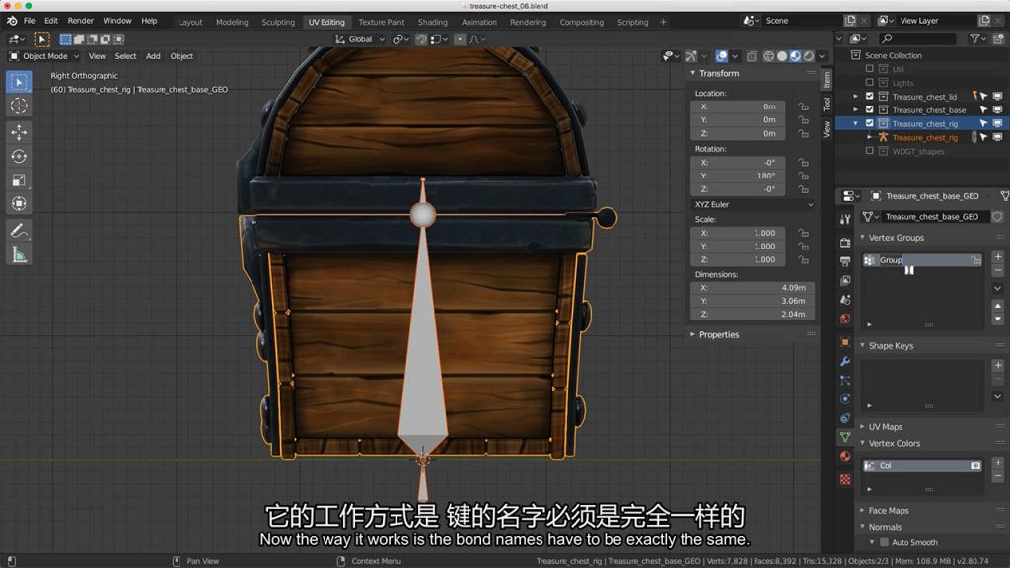Switch to the Modeling workspace tab

pos(232,22)
